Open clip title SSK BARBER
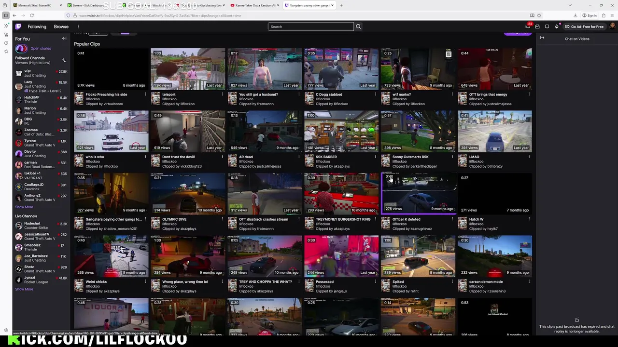Viewport: 618px width, 347px height. (326, 157)
